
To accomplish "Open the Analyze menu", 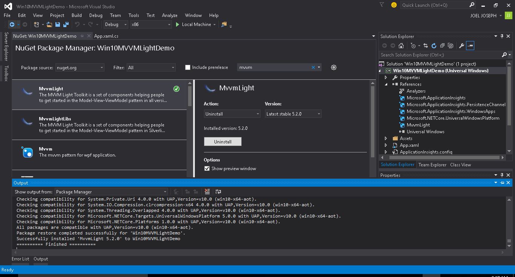I will 170,15.
